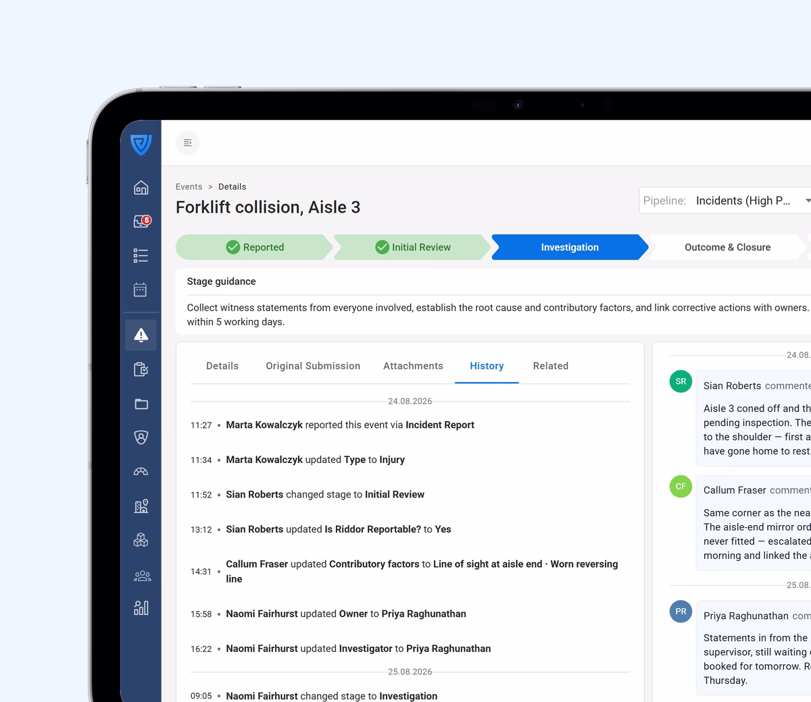Select the Outcome & Closure stage

(727, 247)
